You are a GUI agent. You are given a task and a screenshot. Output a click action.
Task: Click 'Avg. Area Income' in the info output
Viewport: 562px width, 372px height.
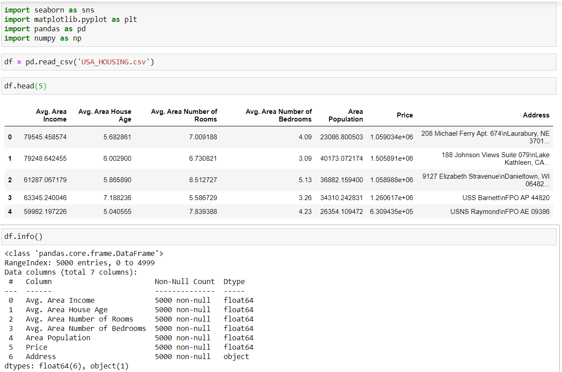tap(60, 300)
